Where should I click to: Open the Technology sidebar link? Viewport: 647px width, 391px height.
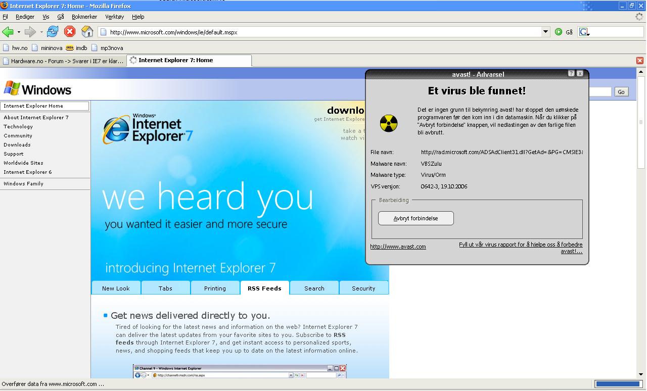coord(18,126)
